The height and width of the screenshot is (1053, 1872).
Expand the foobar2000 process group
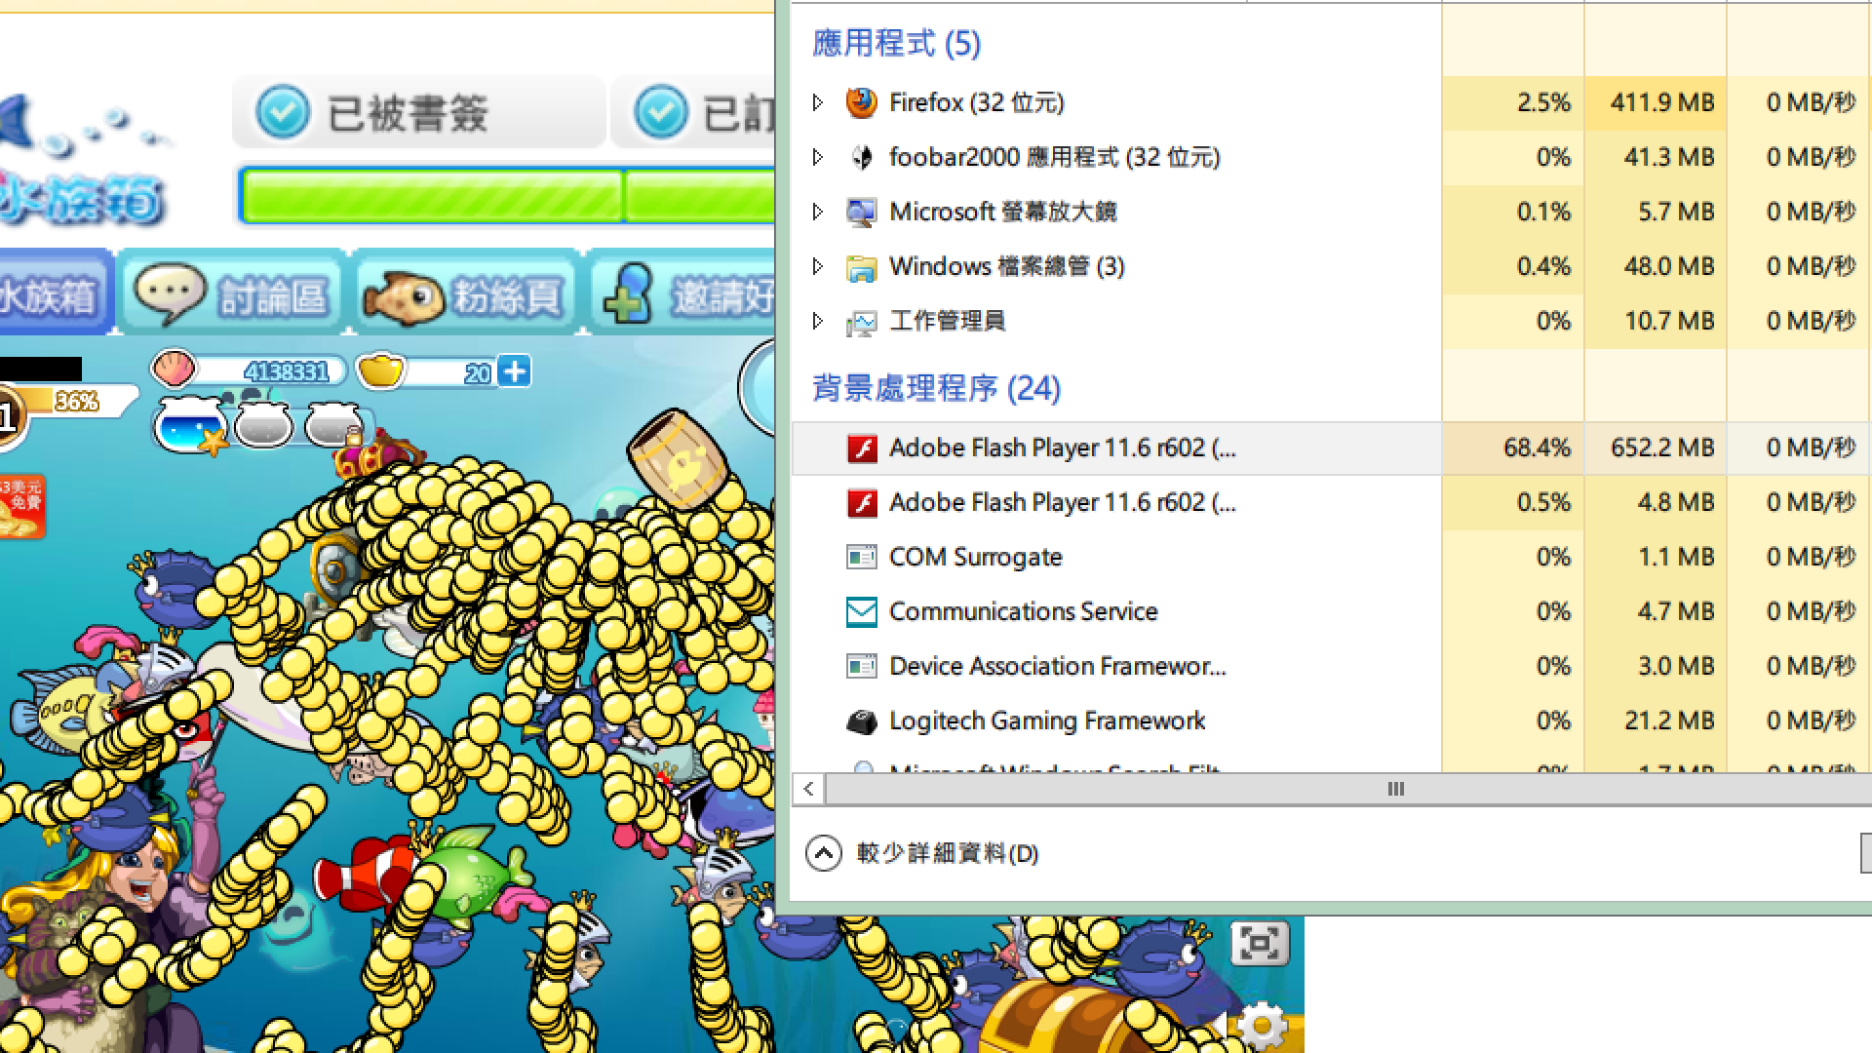(818, 157)
